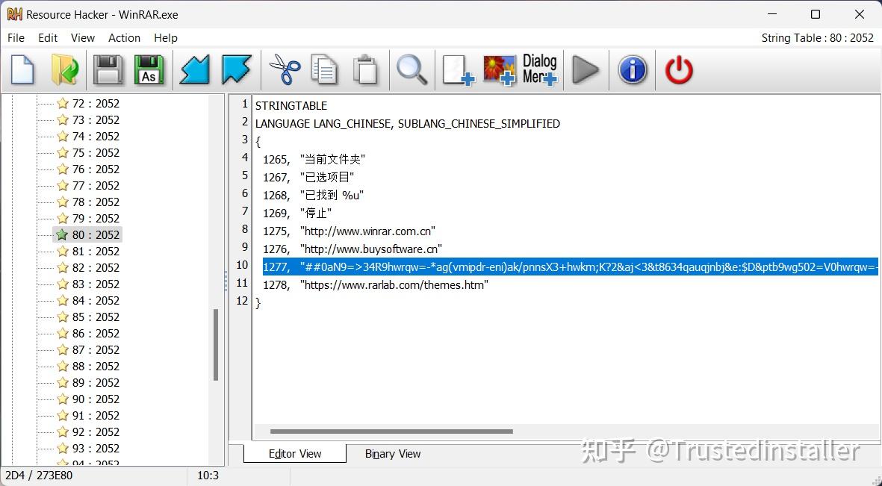Open the Help menu
This screenshot has height=486, width=882.
click(165, 37)
